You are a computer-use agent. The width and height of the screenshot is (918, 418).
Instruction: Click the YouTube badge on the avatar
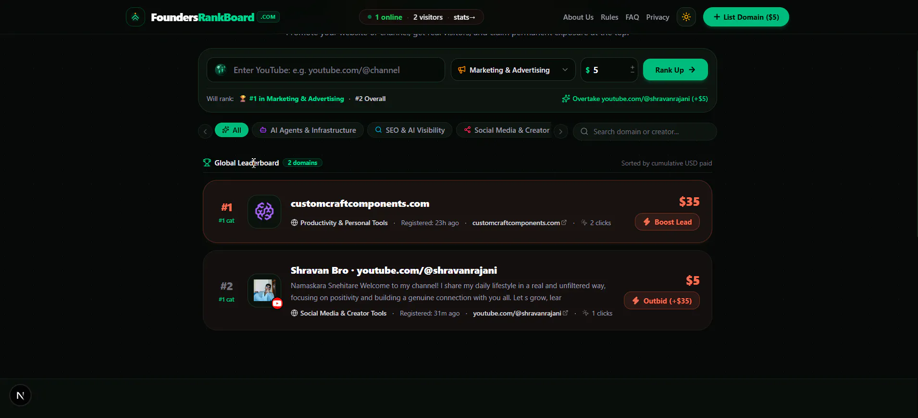click(x=277, y=303)
